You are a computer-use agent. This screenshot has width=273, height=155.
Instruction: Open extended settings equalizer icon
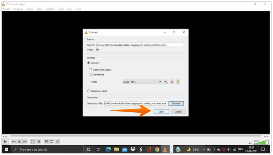click(38, 142)
